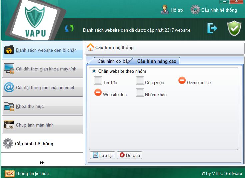The image size is (245, 178).
Task: Open Cấu hình hệ thống in top bar
Action: point(219,10)
